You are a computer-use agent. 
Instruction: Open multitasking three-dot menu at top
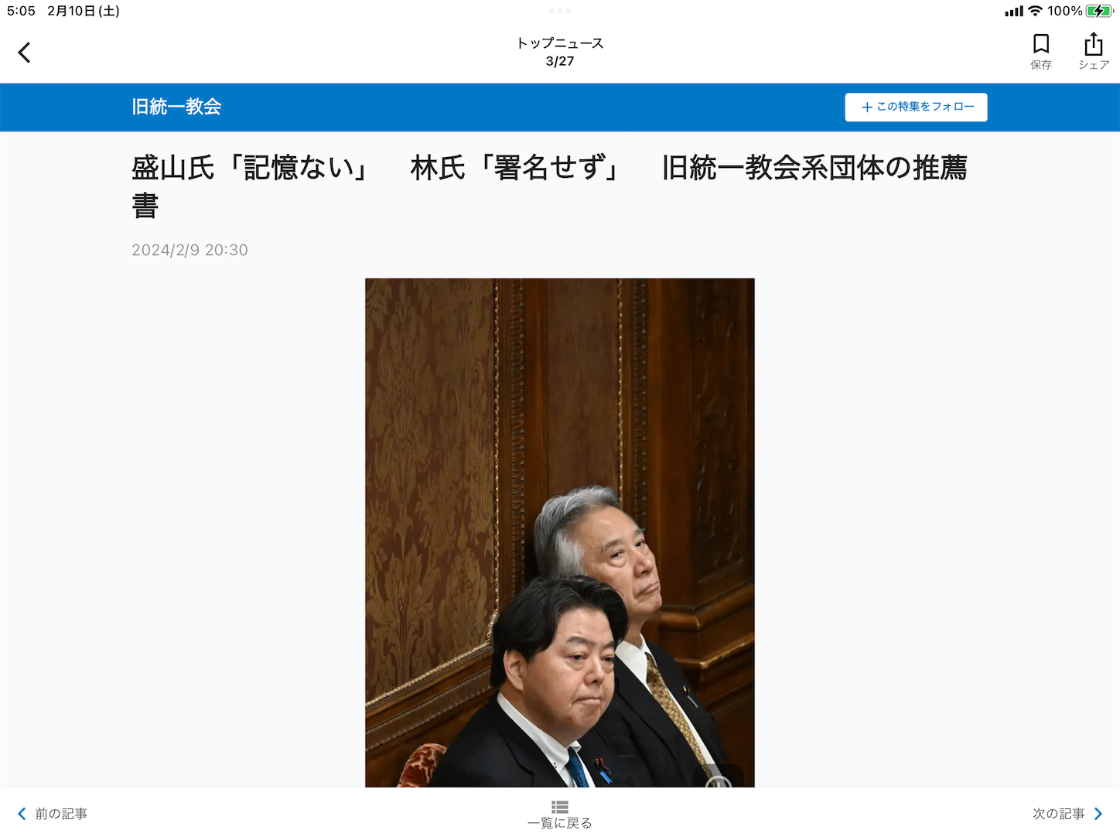tap(560, 11)
